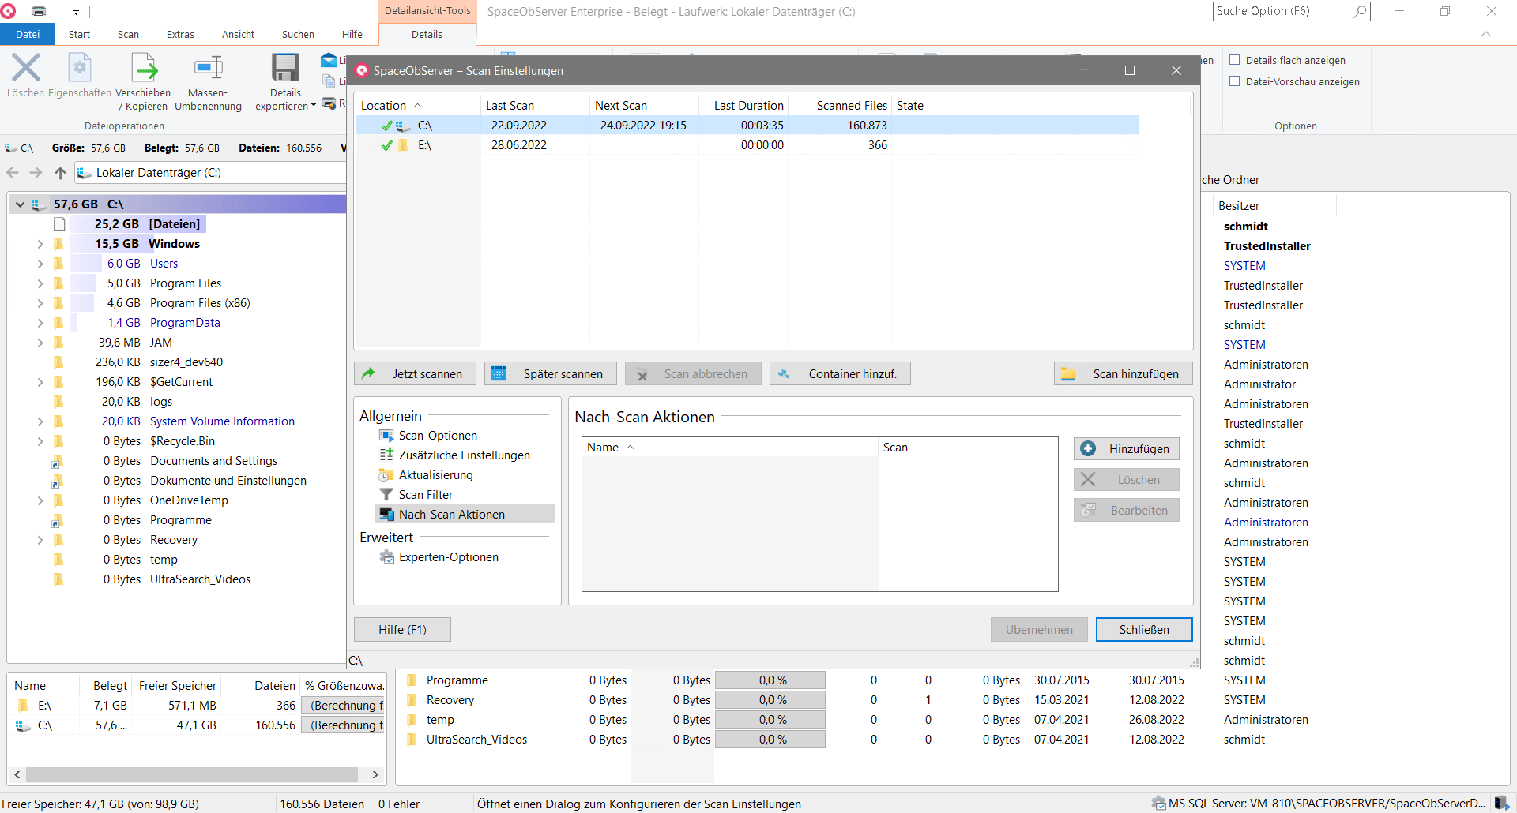
Task: Click the Löschen delete icon in ribbon
Action: 26,68
